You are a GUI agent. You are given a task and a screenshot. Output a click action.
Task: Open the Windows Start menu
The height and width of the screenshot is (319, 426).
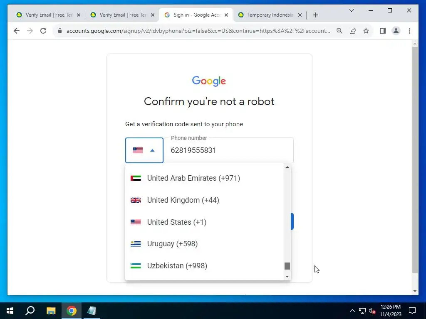point(10,311)
